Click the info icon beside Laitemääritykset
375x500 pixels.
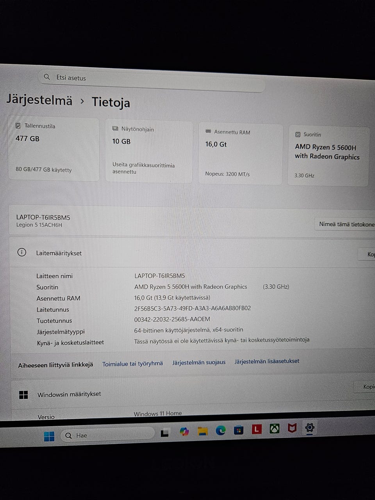(x=22, y=252)
